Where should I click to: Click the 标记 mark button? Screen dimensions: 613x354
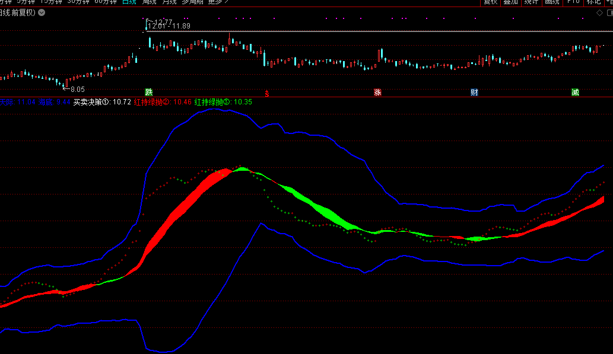tap(593, 2)
